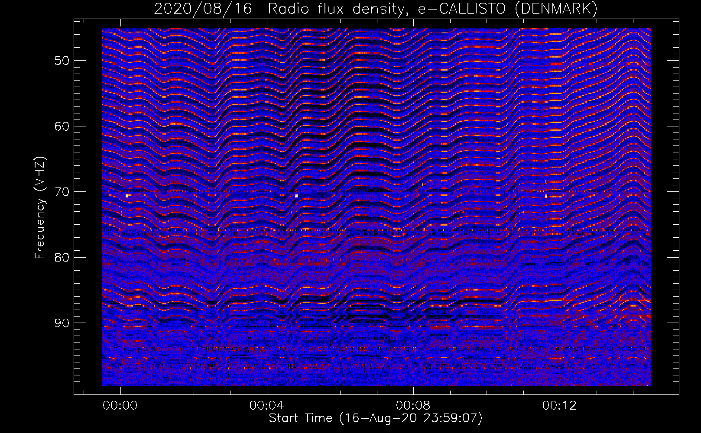Screen dimensions: 701x433
Task: Click the "Start Time (16-Aug-20 23:59:07)" label
Action: pos(376,418)
